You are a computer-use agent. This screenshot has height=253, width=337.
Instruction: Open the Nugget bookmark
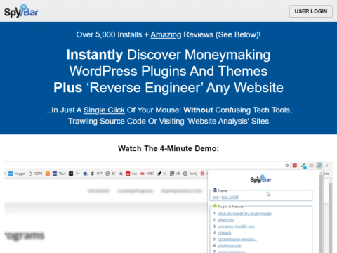pos(17,174)
